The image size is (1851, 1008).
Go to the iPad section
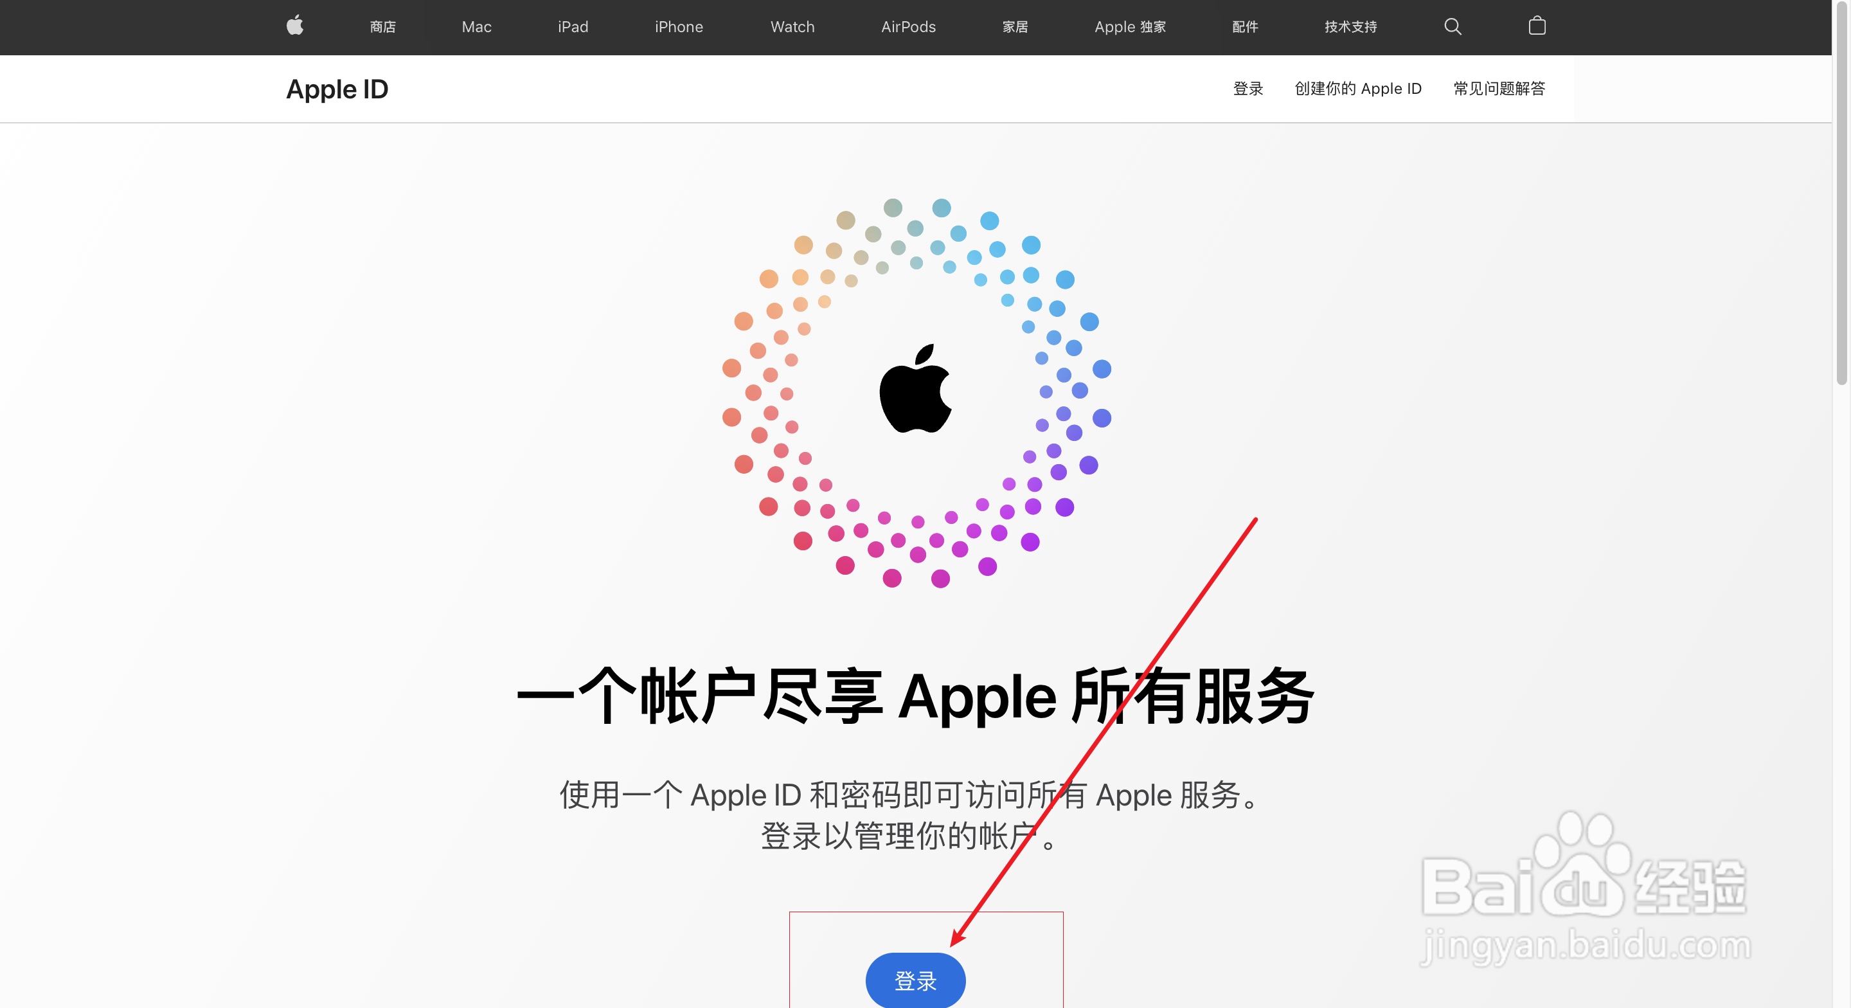pos(573,27)
